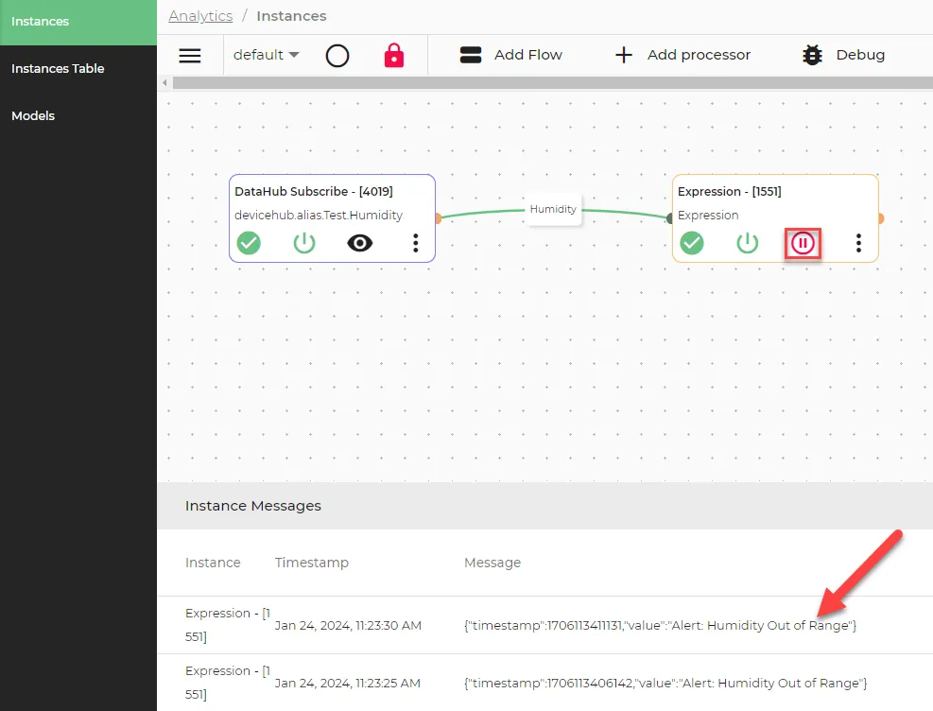The width and height of the screenshot is (933, 711).
Task: Click the eye icon on DataHub Subscribe
Action: 359,243
